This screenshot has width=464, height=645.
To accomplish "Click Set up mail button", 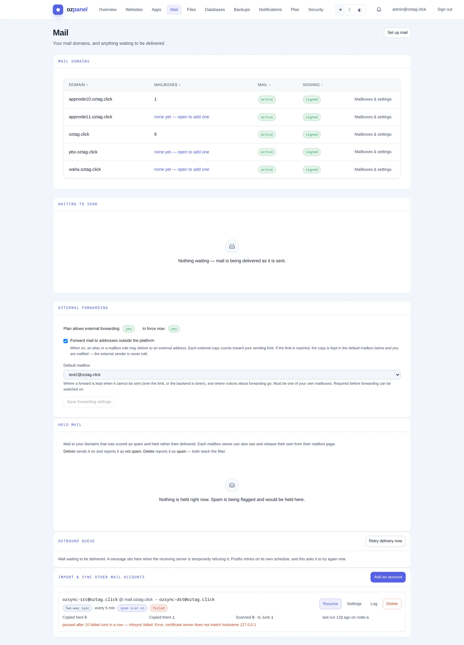I will pyautogui.click(x=397, y=33).
